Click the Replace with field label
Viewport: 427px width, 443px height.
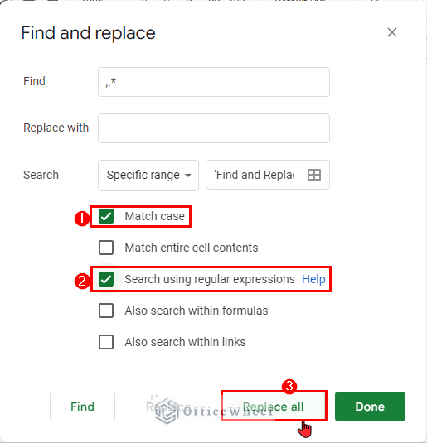coord(56,128)
